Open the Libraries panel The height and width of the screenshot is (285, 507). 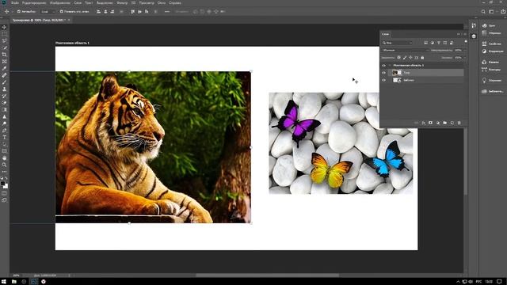click(x=492, y=92)
